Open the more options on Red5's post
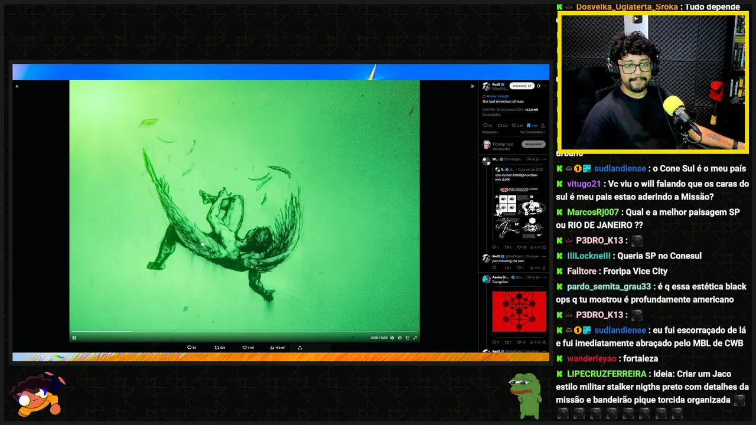 (x=544, y=86)
